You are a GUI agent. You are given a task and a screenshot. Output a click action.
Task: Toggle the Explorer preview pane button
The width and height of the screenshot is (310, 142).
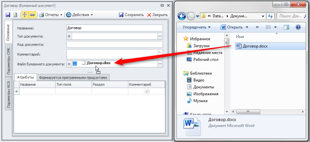click(286, 27)
